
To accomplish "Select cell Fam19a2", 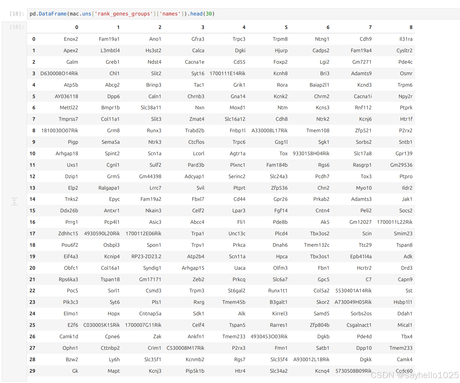I will [x=151, y=199].
